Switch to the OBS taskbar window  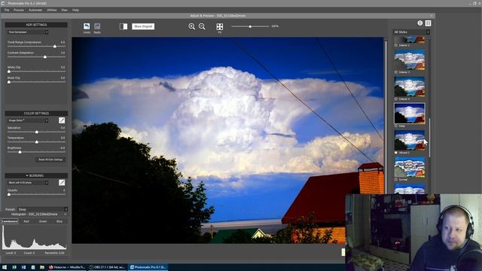point(107,267)
